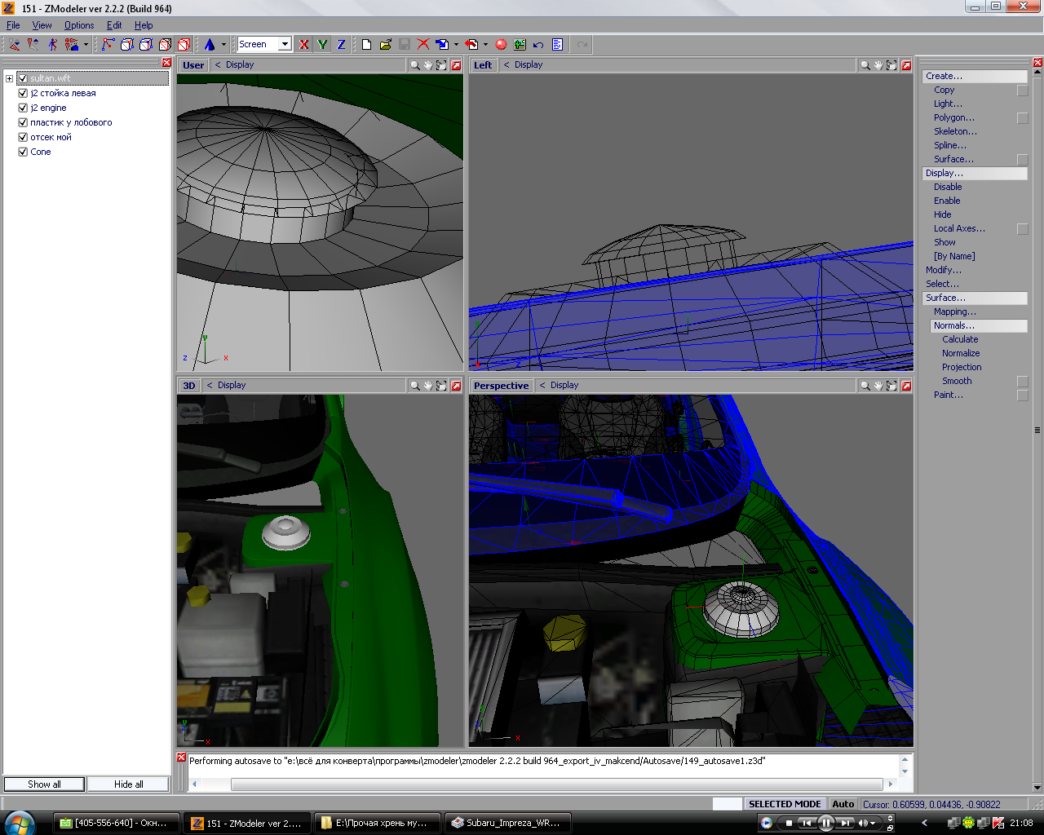The height and width of the screenshot is (835, 1044).
Task: Open the Edit menu
Action: 114,25
